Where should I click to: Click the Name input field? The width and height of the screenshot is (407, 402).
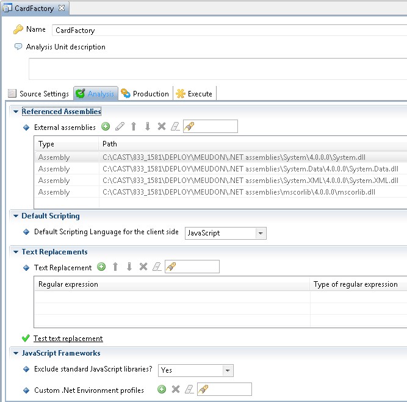[226, 30]
